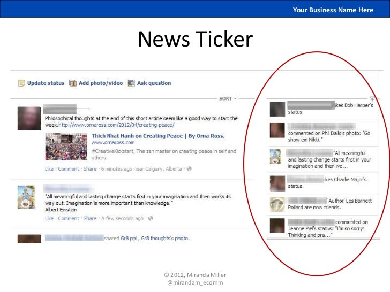Open ticker item with All meaningful quote
The height and width of the screenshot is (292, 390).
(x=324, y=159)
